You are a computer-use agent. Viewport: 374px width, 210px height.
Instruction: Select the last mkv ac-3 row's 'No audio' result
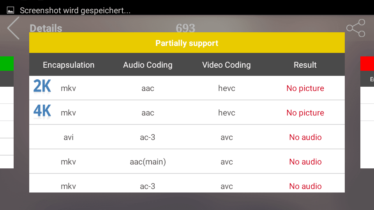pos(305,186)
